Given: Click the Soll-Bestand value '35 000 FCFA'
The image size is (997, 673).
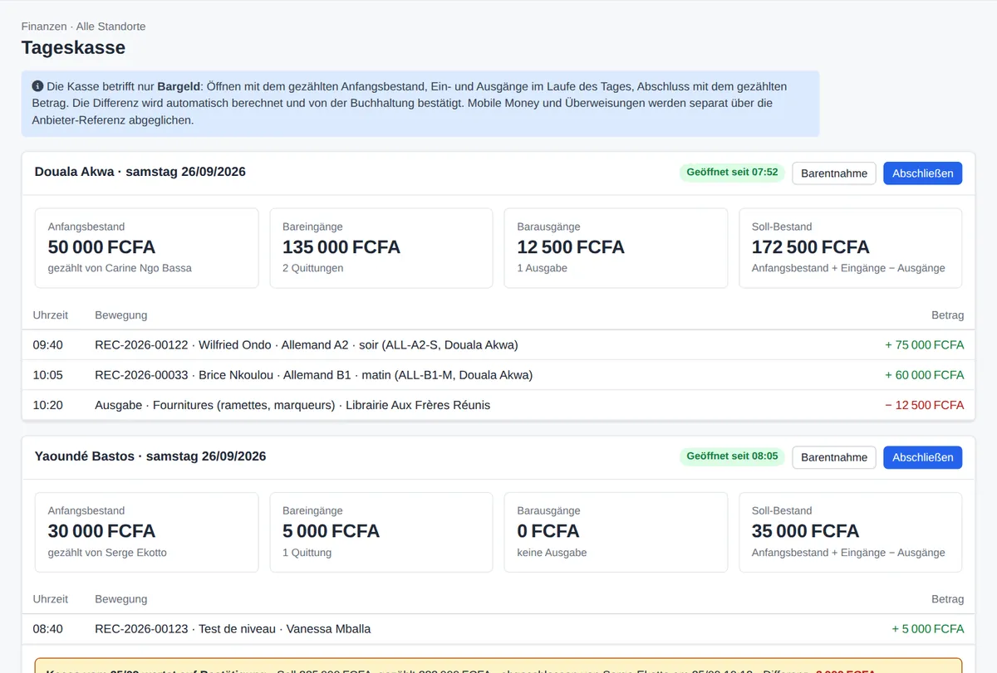Looking at the screenshot, I should coord(806,530).
